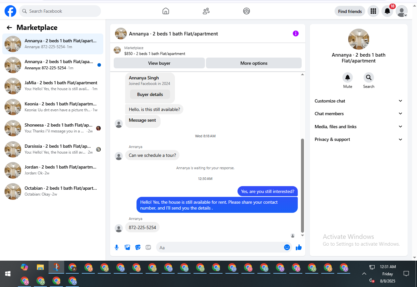Open the Groups icon in top navigation

[247, 11]
